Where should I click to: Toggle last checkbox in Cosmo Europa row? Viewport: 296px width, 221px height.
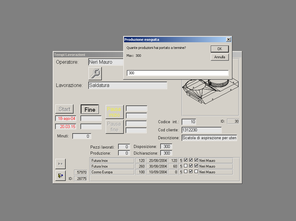pyautogui.click(x=196, y=171)
